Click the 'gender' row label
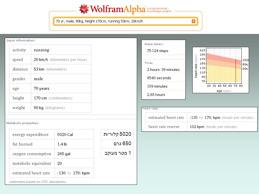This screenshot has width=259, height=194. click(x=19, y=79)
